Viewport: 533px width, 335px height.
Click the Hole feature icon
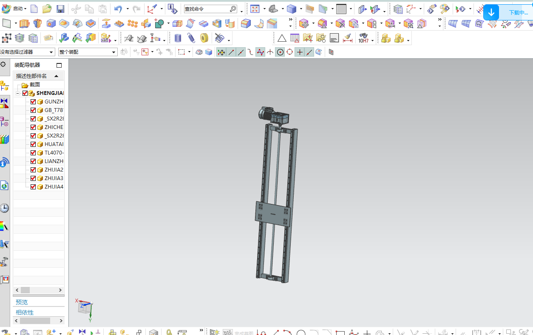51,23
